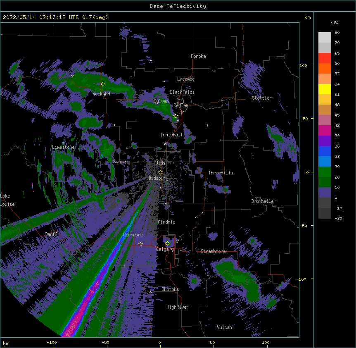Click the 65 value in the dBZ scale
356x348 pixels.
click(x=337, y=53)
